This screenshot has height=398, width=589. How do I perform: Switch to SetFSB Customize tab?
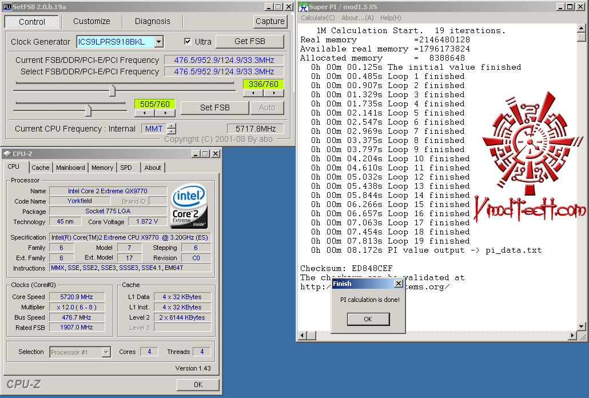pyautogui.click(x=91, y=21)
